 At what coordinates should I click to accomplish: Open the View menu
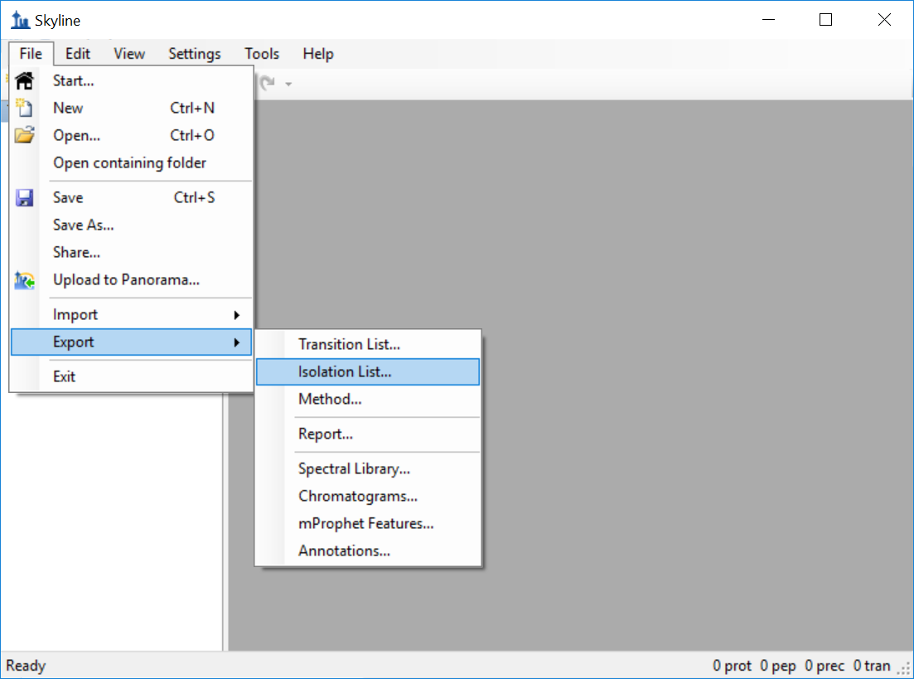(x=128, y=54)
